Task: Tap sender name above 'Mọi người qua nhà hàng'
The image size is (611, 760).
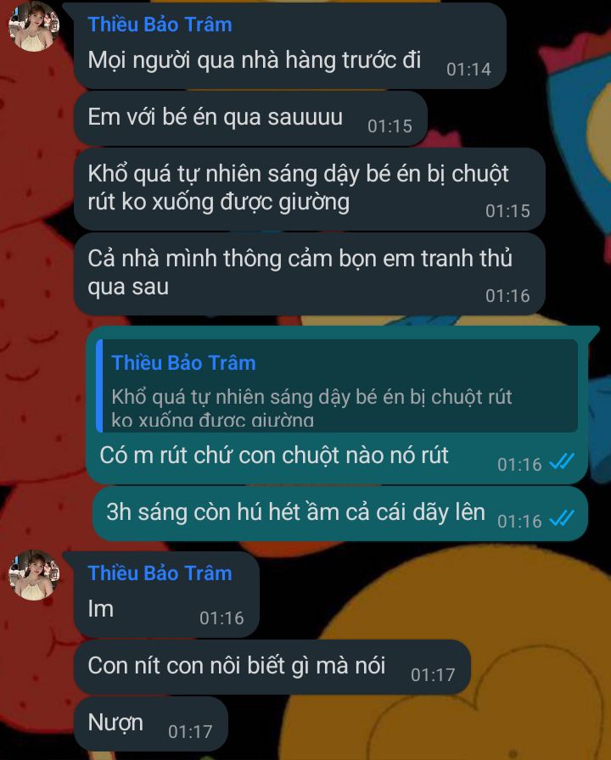Action: coord(160,25)
